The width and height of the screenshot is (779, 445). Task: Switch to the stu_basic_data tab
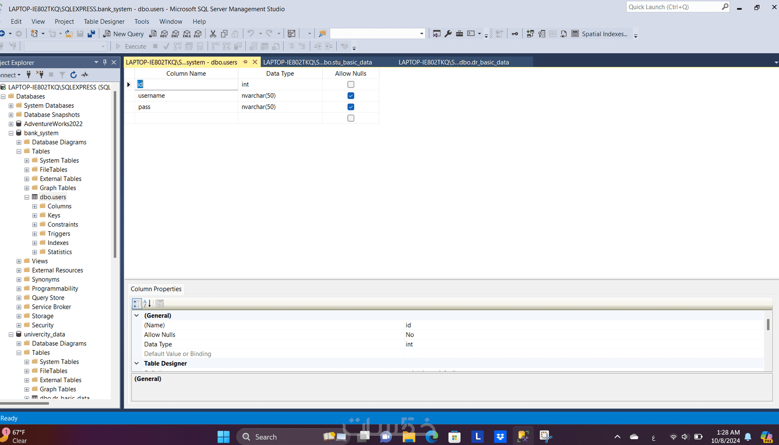[318, 62]
